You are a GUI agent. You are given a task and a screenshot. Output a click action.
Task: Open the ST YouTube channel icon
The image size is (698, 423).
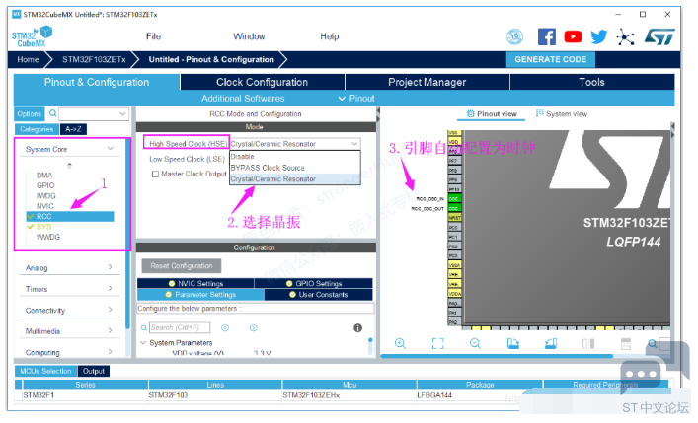point(573,36)
